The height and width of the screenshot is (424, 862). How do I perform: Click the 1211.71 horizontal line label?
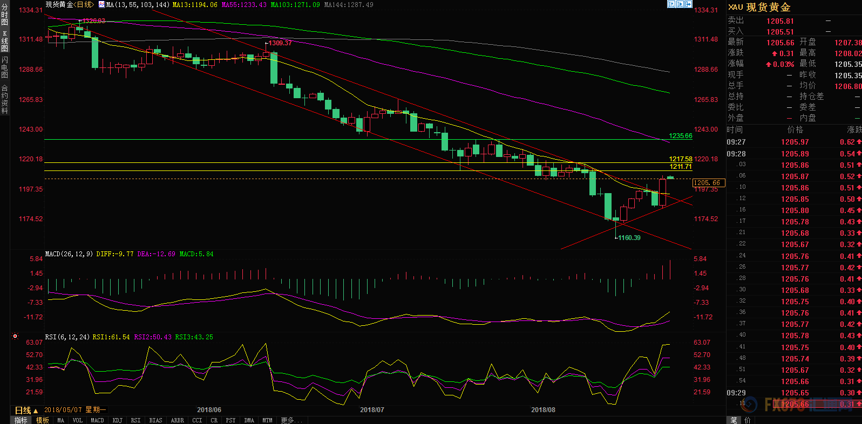pyautogui.click(x=680, y=167)
